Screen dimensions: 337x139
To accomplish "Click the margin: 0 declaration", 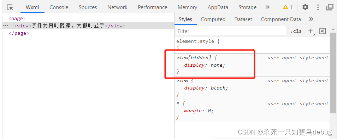I will [x=199, y=111].
